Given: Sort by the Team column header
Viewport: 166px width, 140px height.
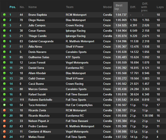Looking at the screenshot, I should pos(69,7).
